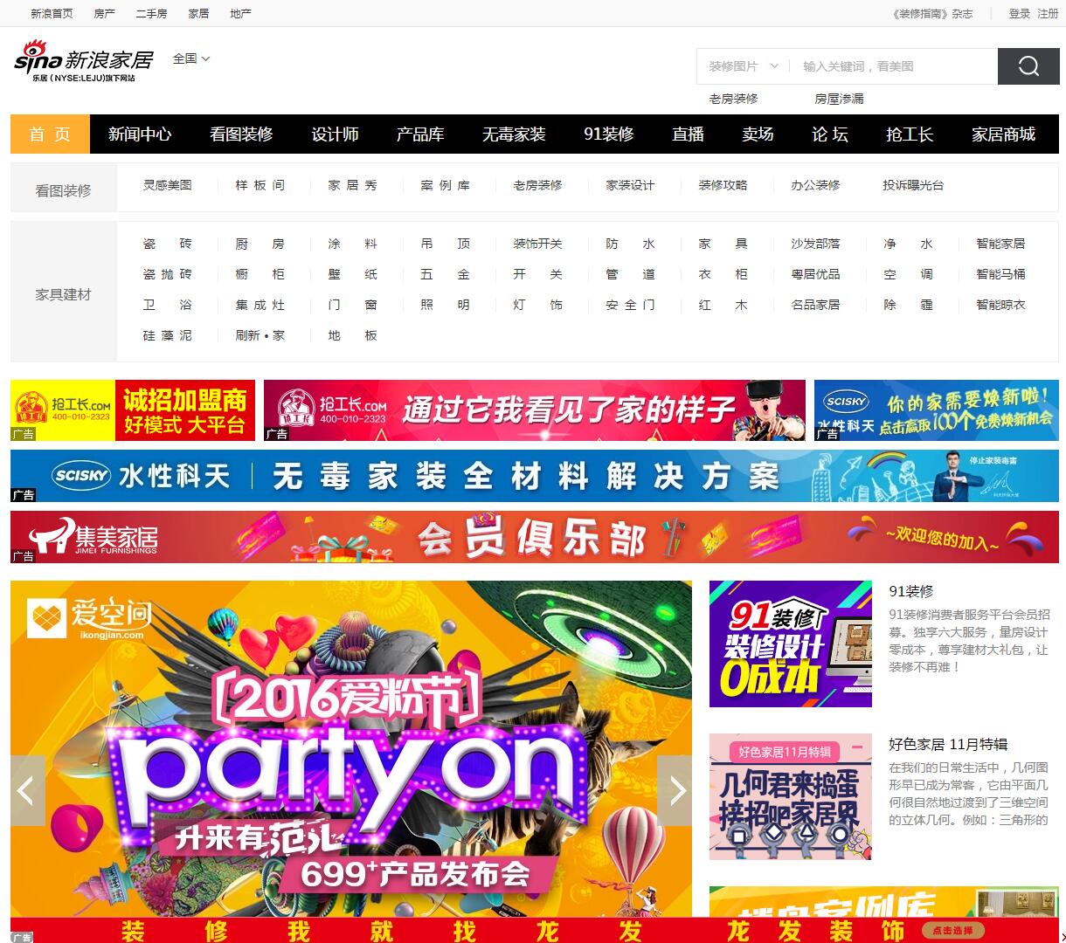Click 硅藻泥 category link
The height and width of the screenshot is (943, 1066).
point(167,335)
